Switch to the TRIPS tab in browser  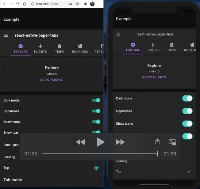click(x=59, y=52)
